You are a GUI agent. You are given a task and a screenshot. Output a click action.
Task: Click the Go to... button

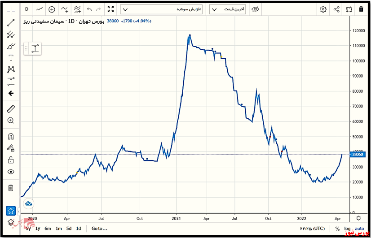click(x=99, y=229)
